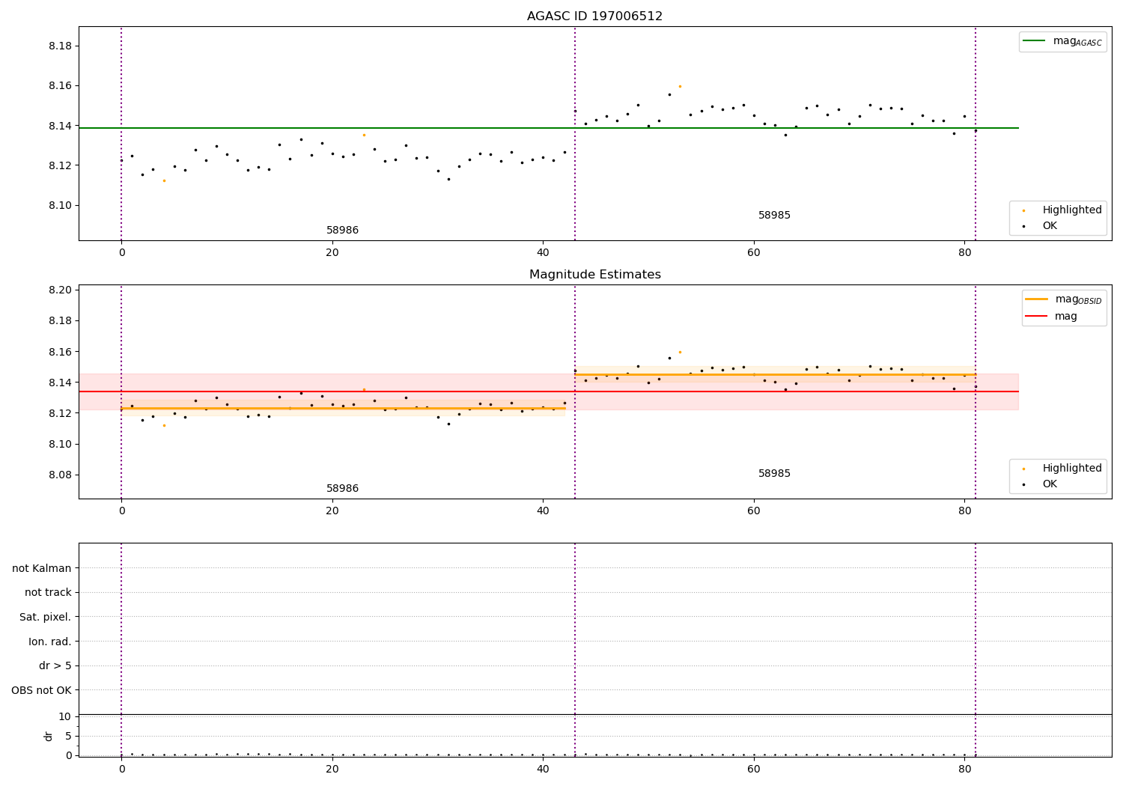Click y-axis tick 8.08 in Magnitude Estimates plot

coord(60,475)
